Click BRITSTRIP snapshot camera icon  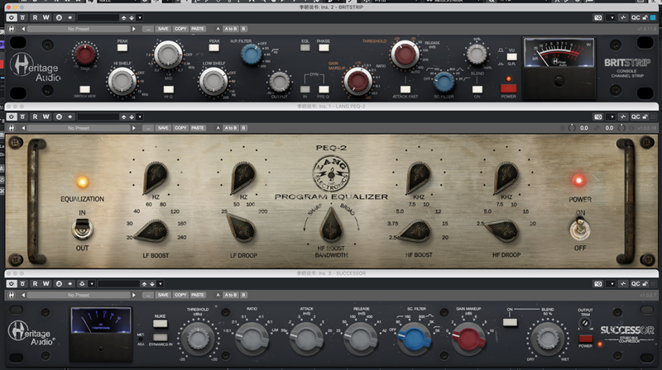(x=597, y=17)
